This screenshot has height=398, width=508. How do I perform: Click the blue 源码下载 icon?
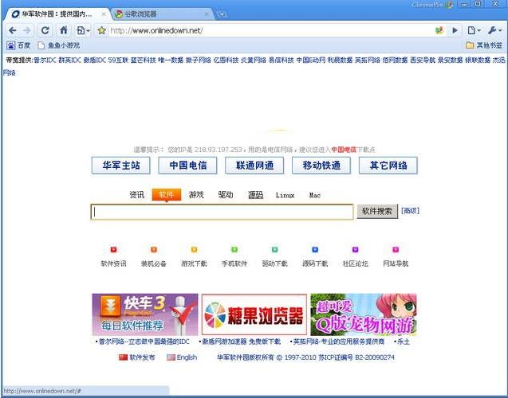pyautogui.click(x=315, y=250)
